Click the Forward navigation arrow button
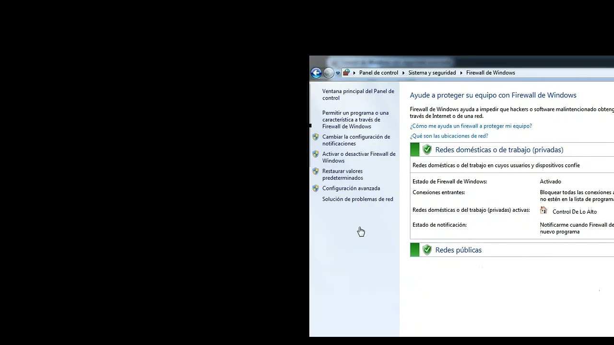 coord(329,73)
